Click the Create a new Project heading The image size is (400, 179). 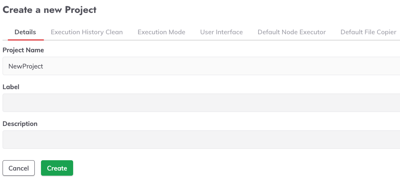(x=49, y=10)
